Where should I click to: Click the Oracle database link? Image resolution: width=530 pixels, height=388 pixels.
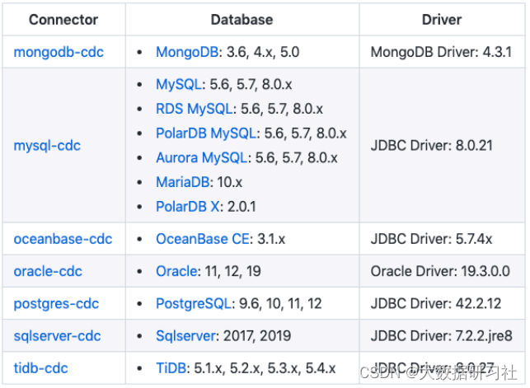(x=176, y=271)
